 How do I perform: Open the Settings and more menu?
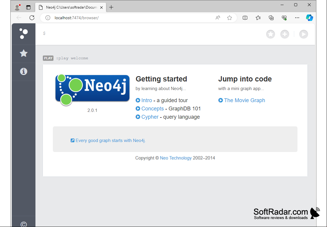[x=297, y=18]
